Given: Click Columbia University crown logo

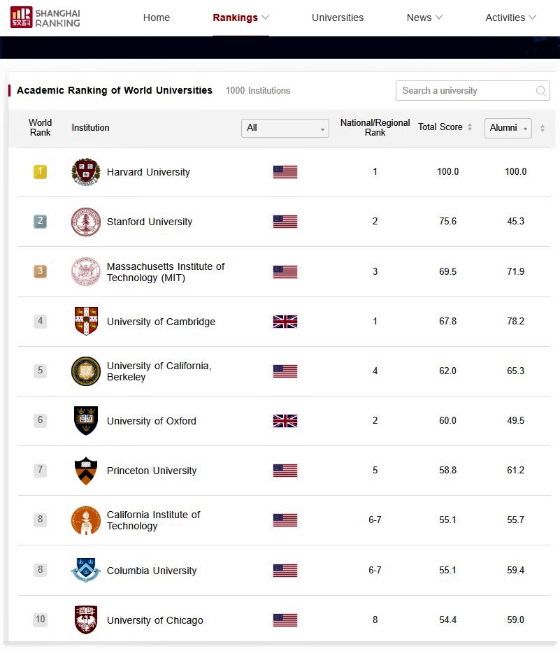Looking at the screenshot, I should pyautogui.click(x=86, y=571).
